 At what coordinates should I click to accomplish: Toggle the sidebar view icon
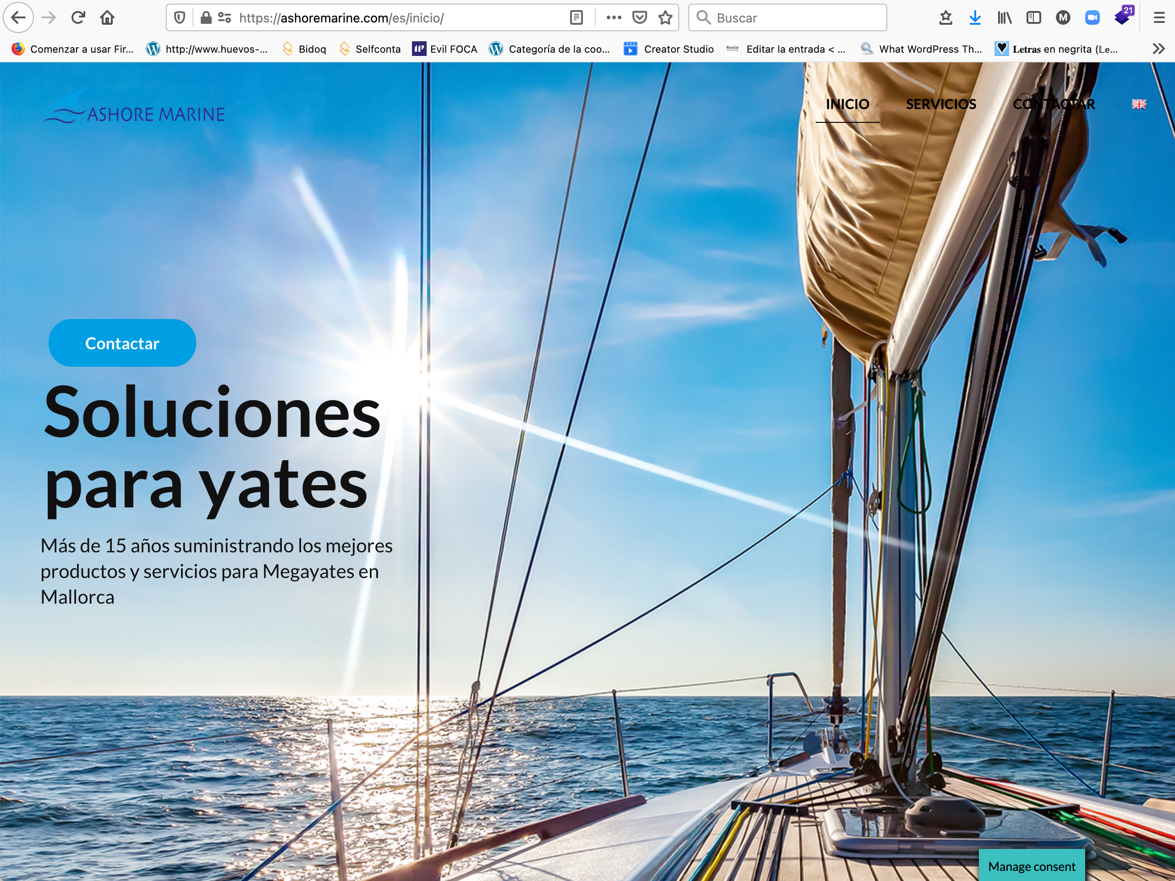pyautogui.click(x=1034, y=17)
